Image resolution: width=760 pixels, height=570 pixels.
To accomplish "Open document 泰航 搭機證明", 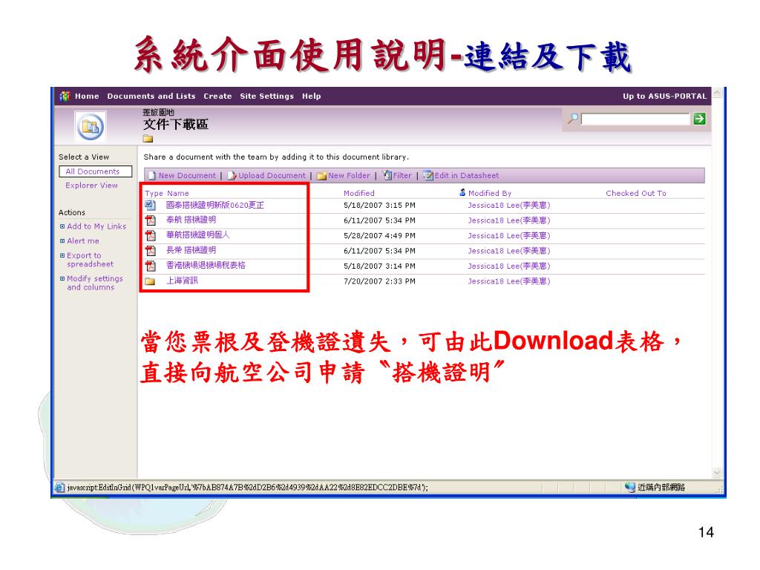I will pyautogui.click(x=191, y=220).
